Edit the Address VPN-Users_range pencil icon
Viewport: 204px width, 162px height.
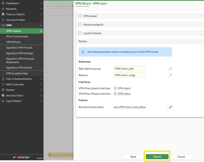pyautogui.click(x=170, y=75)
